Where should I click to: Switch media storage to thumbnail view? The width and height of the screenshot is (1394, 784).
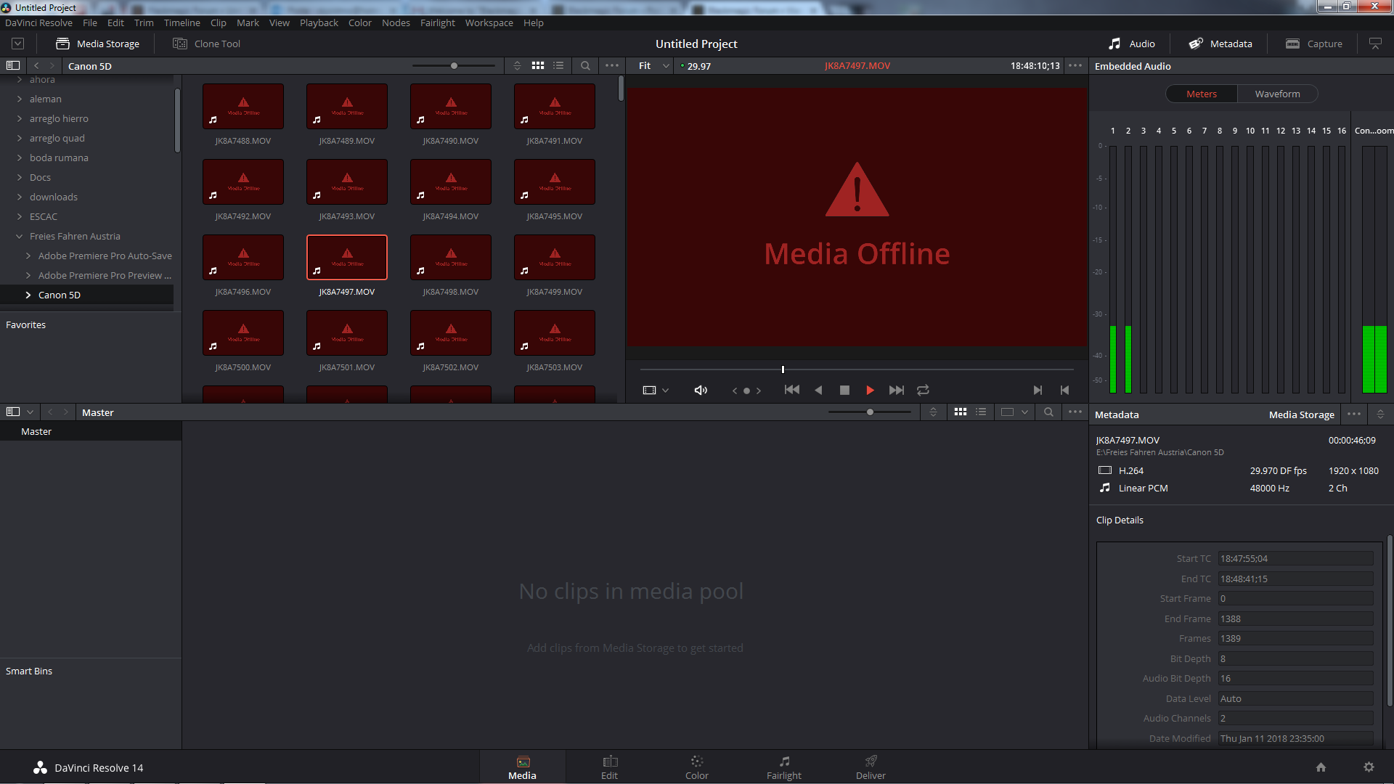(538, 65)
